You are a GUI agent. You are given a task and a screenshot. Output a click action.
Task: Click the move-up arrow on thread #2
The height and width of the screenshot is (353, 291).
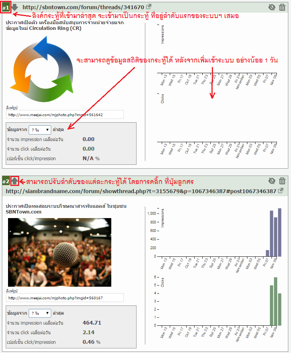coord(15,181)
